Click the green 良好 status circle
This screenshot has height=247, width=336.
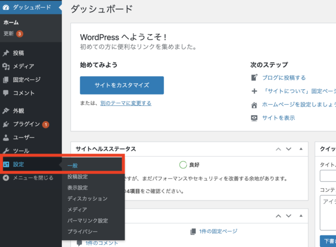183,165
